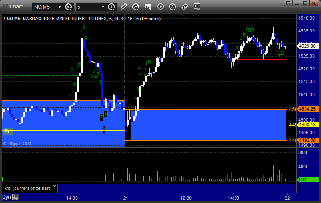Image resolution: width=321 pixels, height=203 pixels.
Task: Open the chart comment bubble icon
Action: pyautogui.click(x=197, y=7)
